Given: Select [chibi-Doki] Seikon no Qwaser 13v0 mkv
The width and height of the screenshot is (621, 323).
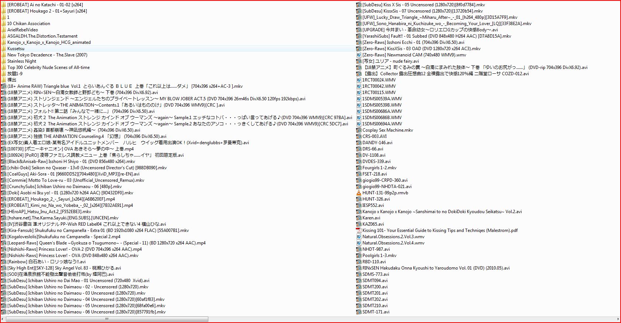Looking at the screenshot, I should pos(87,167).
